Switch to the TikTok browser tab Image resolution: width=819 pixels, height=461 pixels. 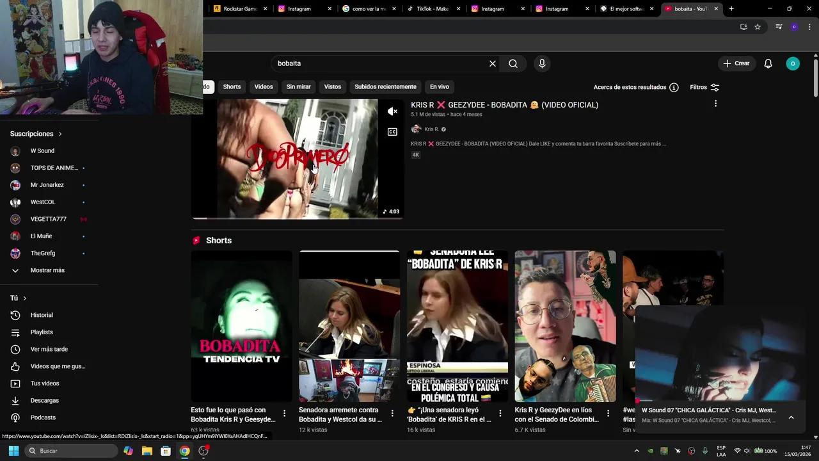tap(433, 9)
